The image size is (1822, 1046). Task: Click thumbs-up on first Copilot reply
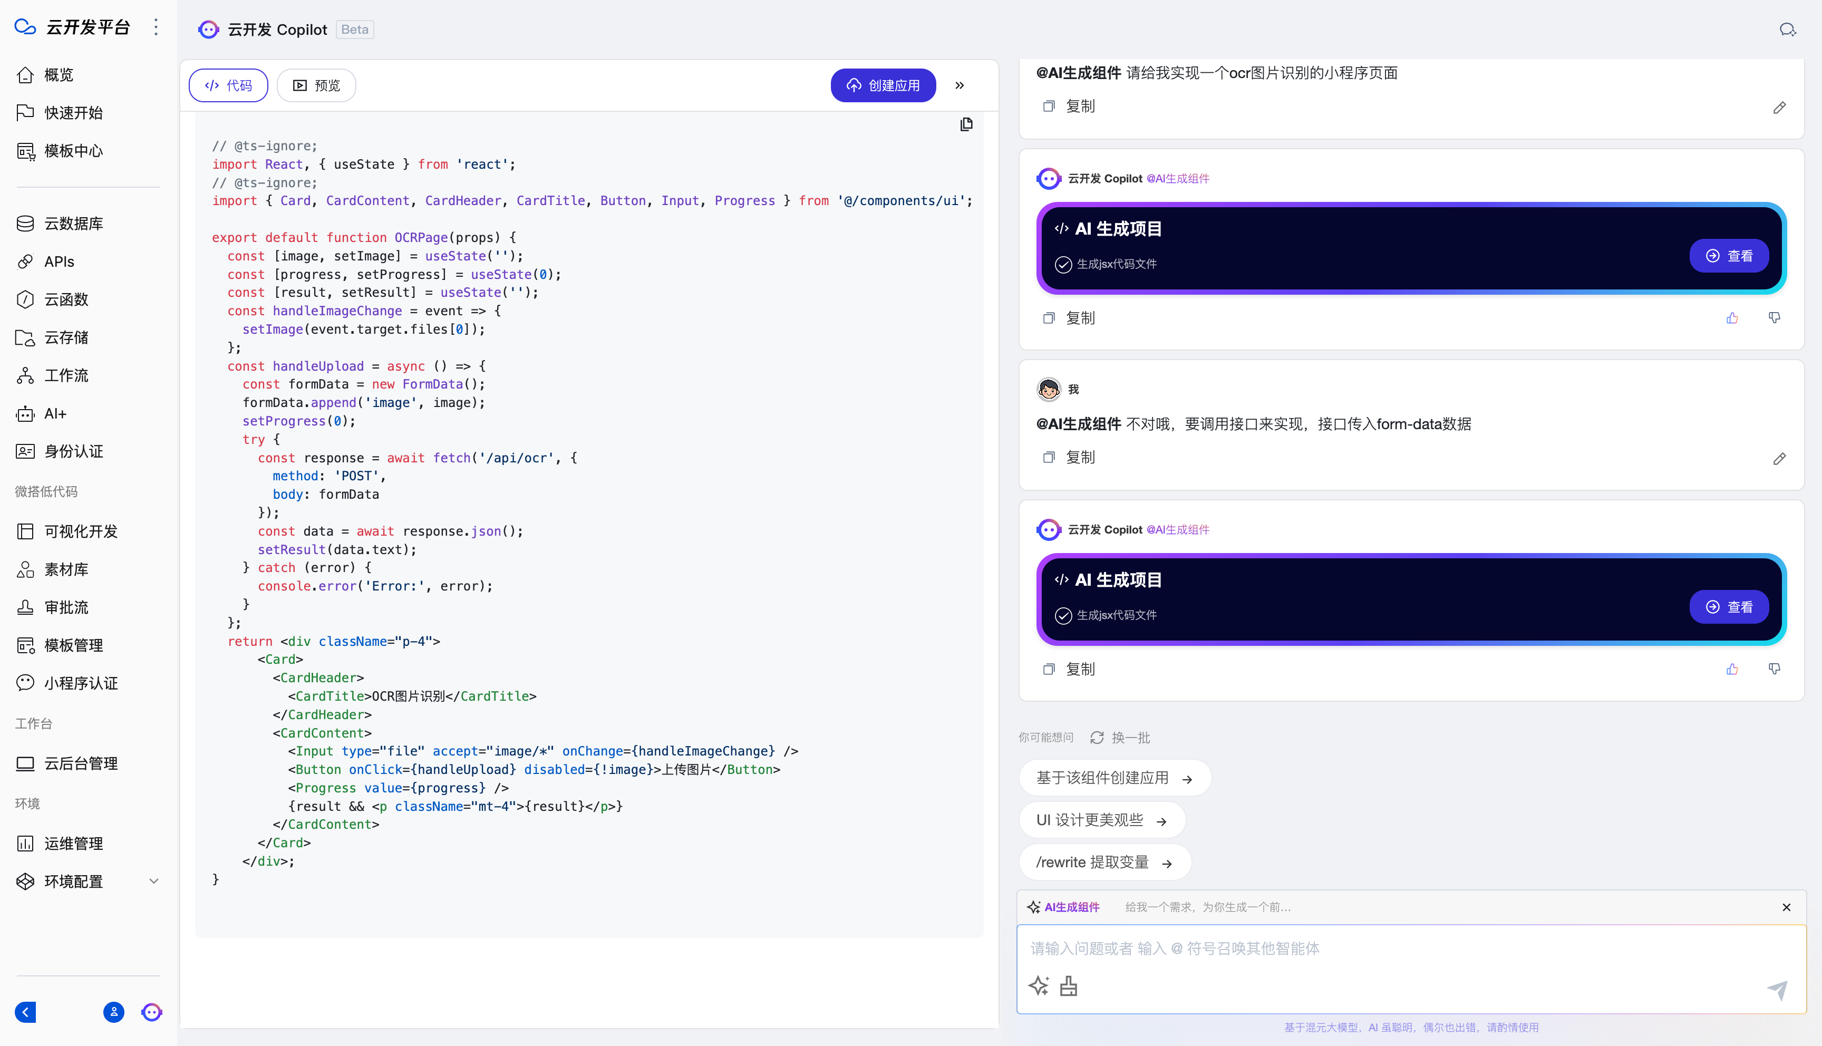(1731, 317)
